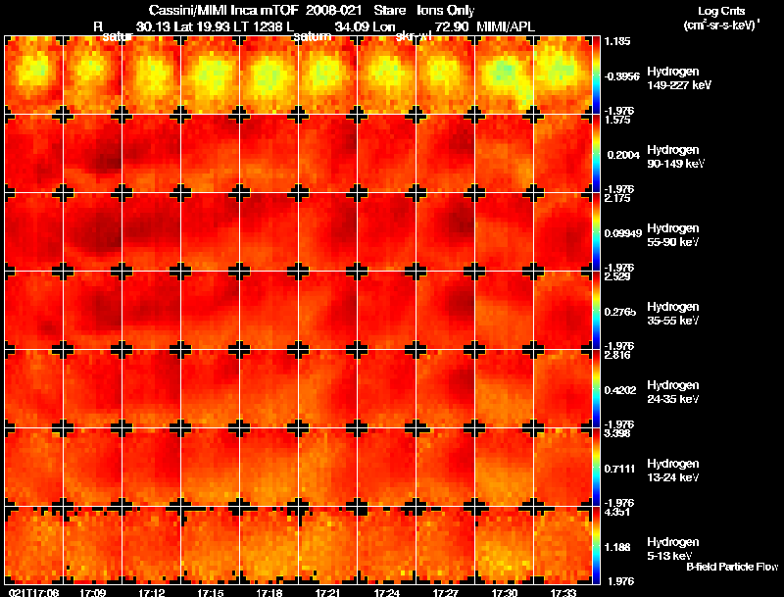Click the color scale midpoint '0.2765'
Viewport: 784px width, 597px height.
click(x=620, y=312)
